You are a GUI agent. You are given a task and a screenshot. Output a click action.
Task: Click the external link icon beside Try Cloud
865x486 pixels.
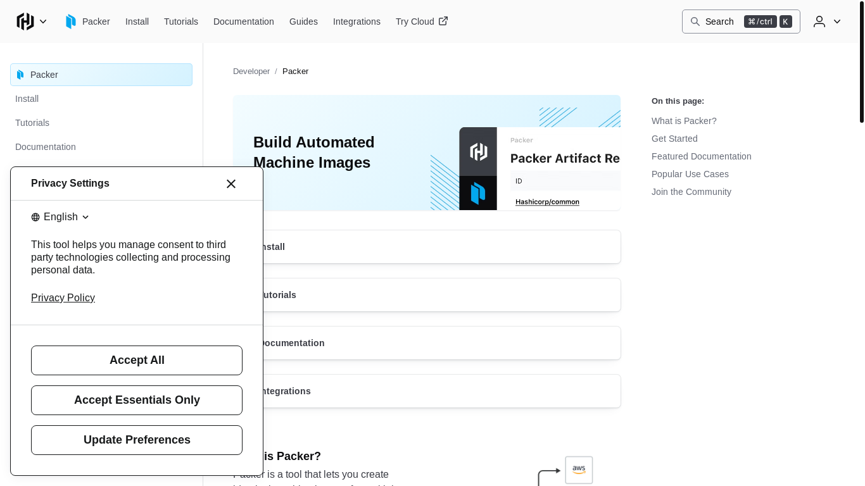(443, 21)
